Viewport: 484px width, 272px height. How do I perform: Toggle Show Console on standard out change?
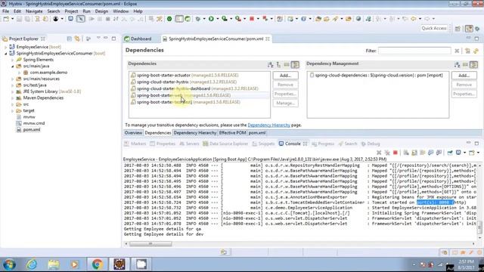pos(430,153)
